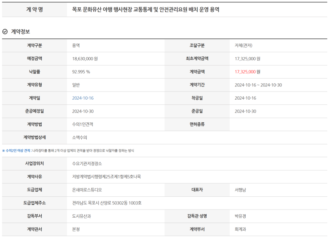Select the 계약기간 range 2024-10-16 ~ 2024-10-30
This screenshot has height=237, width=332.
(258, 85)
